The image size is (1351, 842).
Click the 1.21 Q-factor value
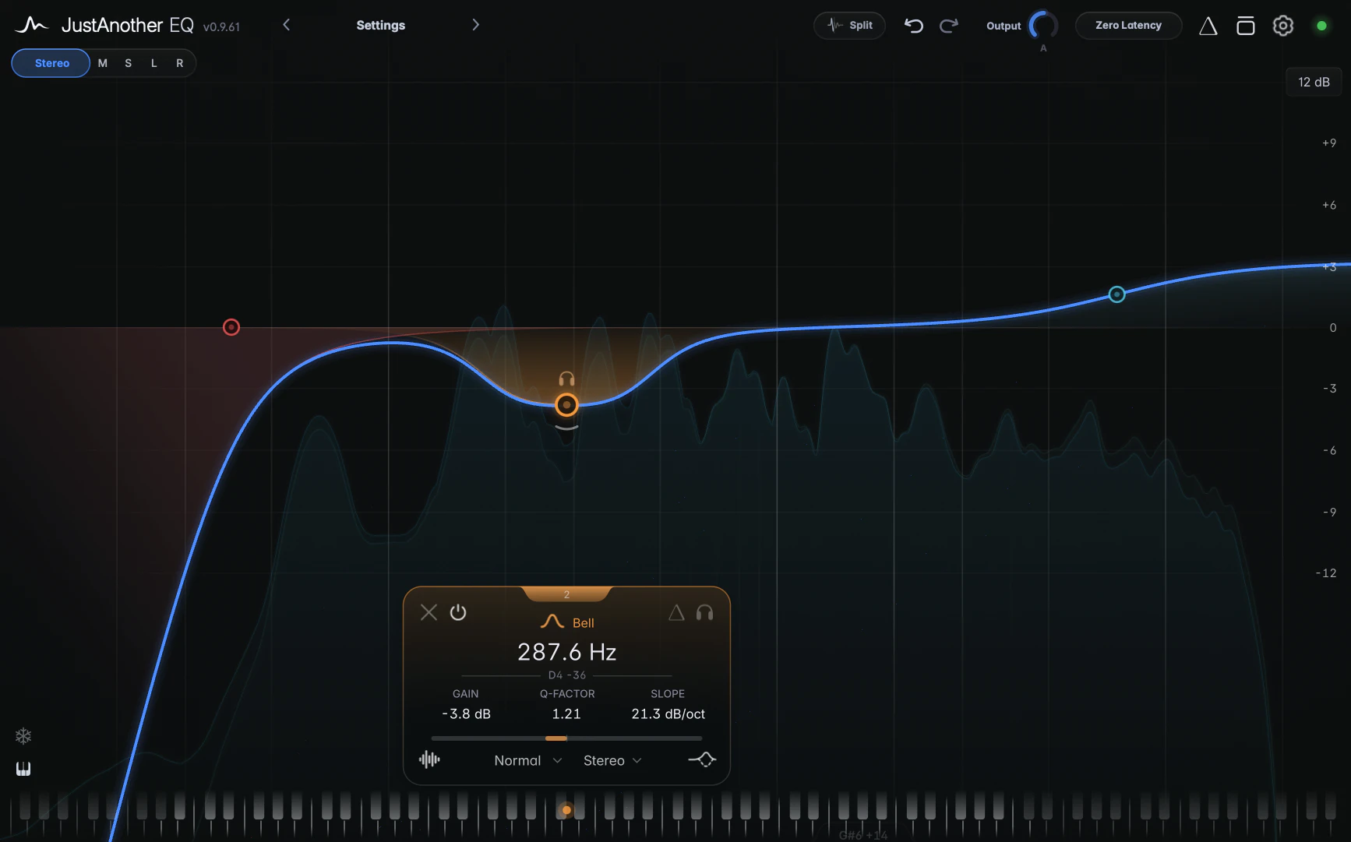566,713
